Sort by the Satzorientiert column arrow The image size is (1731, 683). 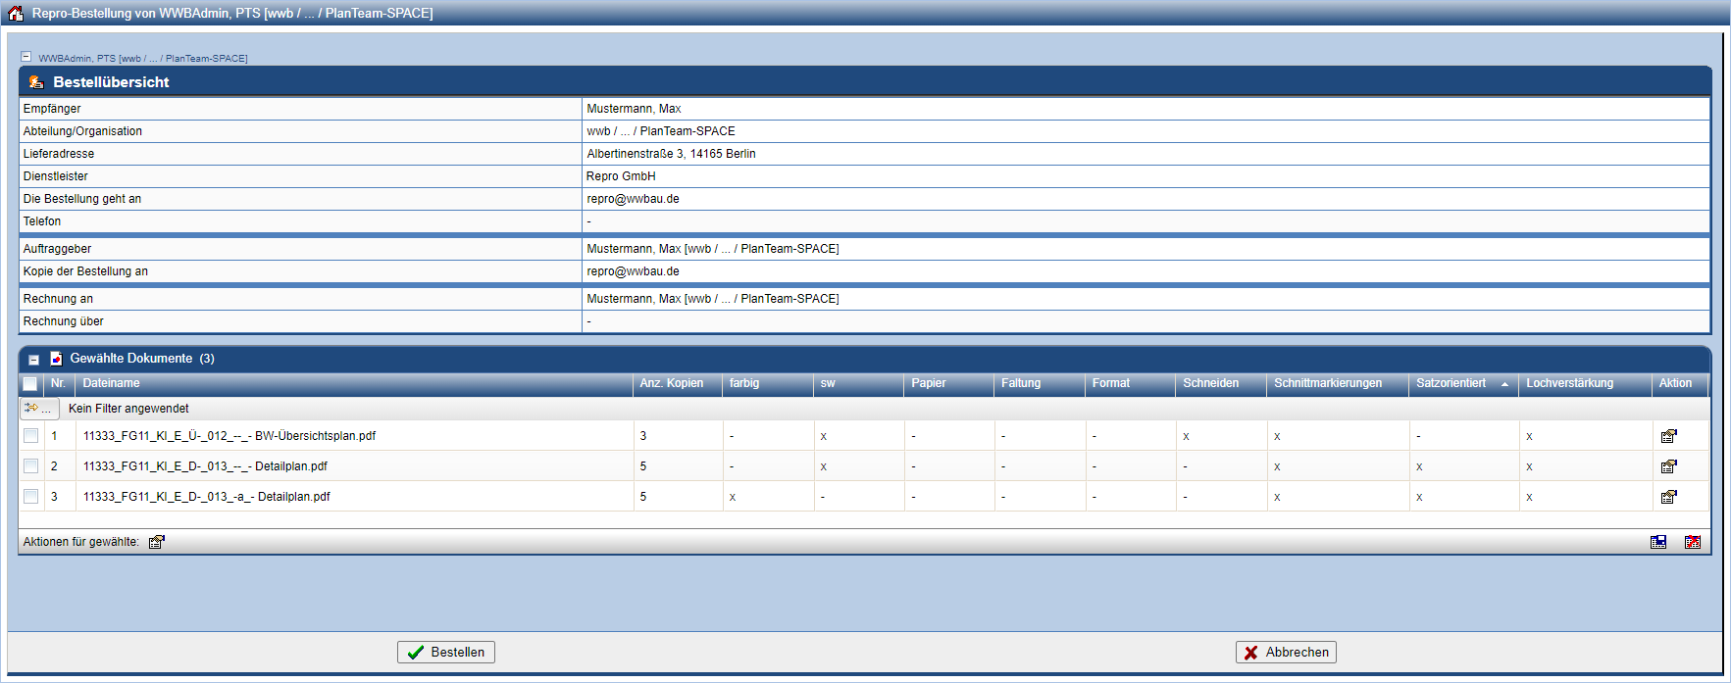pos(1504,384)
